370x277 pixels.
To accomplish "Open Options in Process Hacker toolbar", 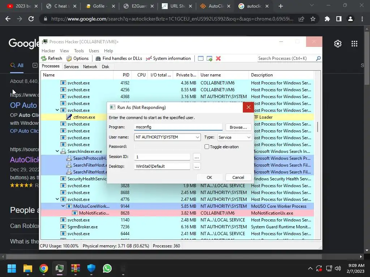I will coord(77,58).
